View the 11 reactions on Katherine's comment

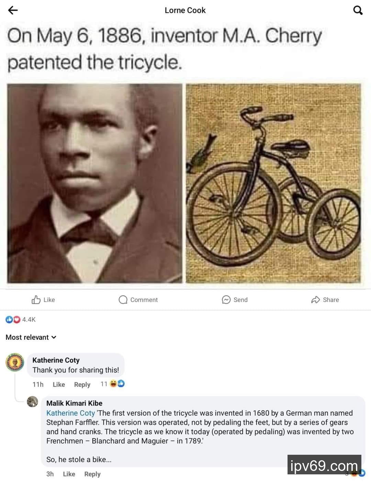113,384
